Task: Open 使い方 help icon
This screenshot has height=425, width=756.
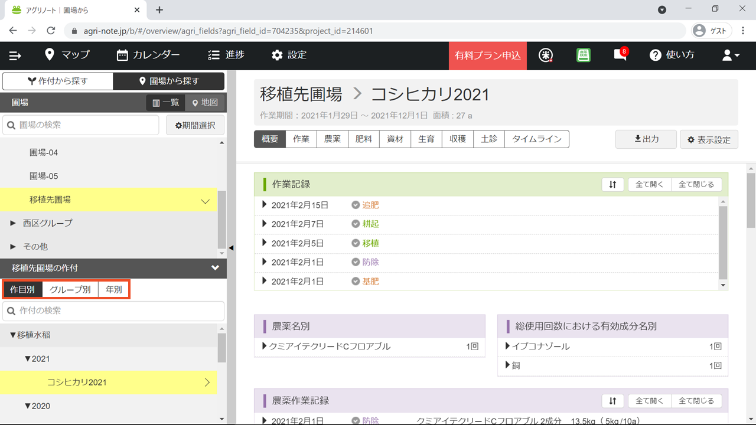Action: point(672,55)
